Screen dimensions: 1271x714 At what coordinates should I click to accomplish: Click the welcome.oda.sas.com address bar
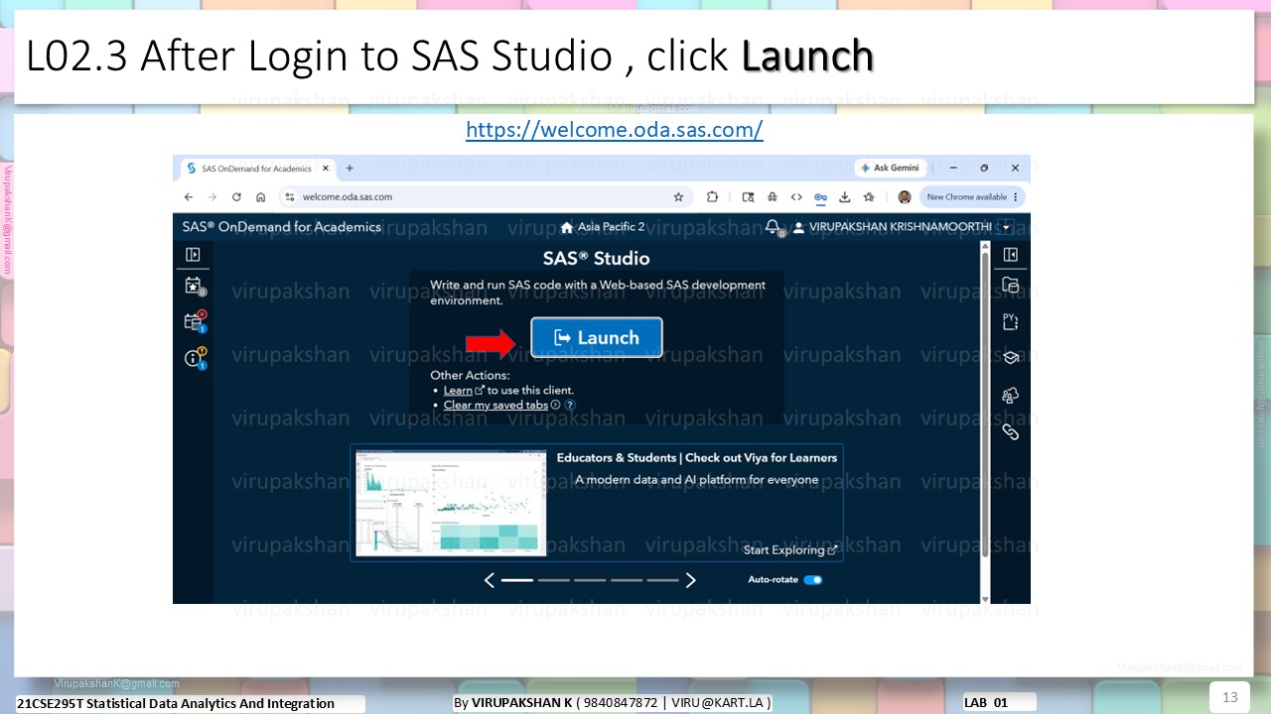(x=486, y=196)
